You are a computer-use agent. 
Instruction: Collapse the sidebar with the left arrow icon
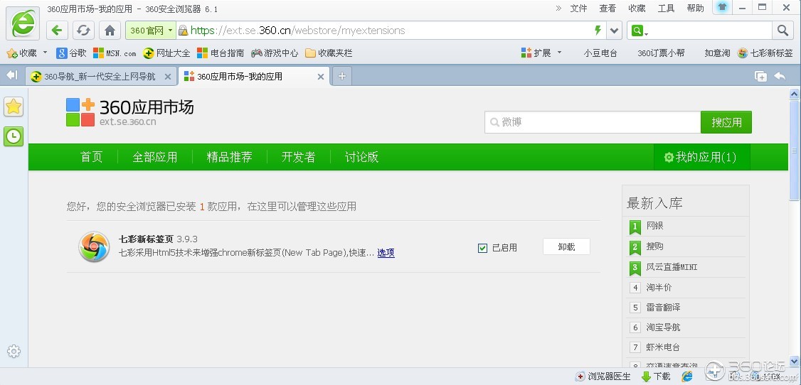[12, 75]
